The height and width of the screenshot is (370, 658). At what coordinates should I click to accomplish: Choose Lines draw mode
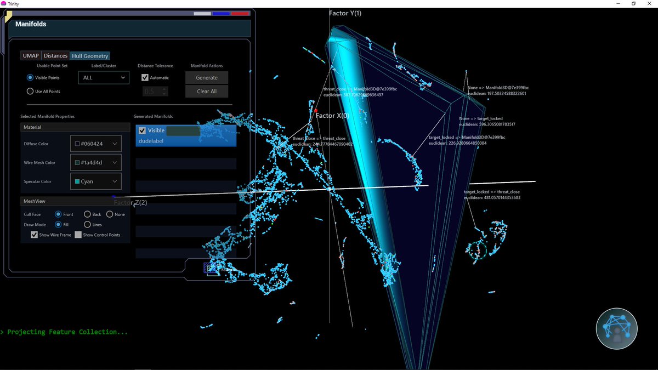click(87, 225)
